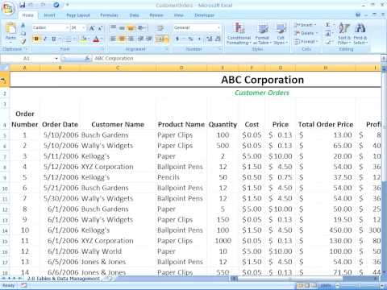The image size is (387, 290).
Task: Open the Data tab
Action: 134,15
